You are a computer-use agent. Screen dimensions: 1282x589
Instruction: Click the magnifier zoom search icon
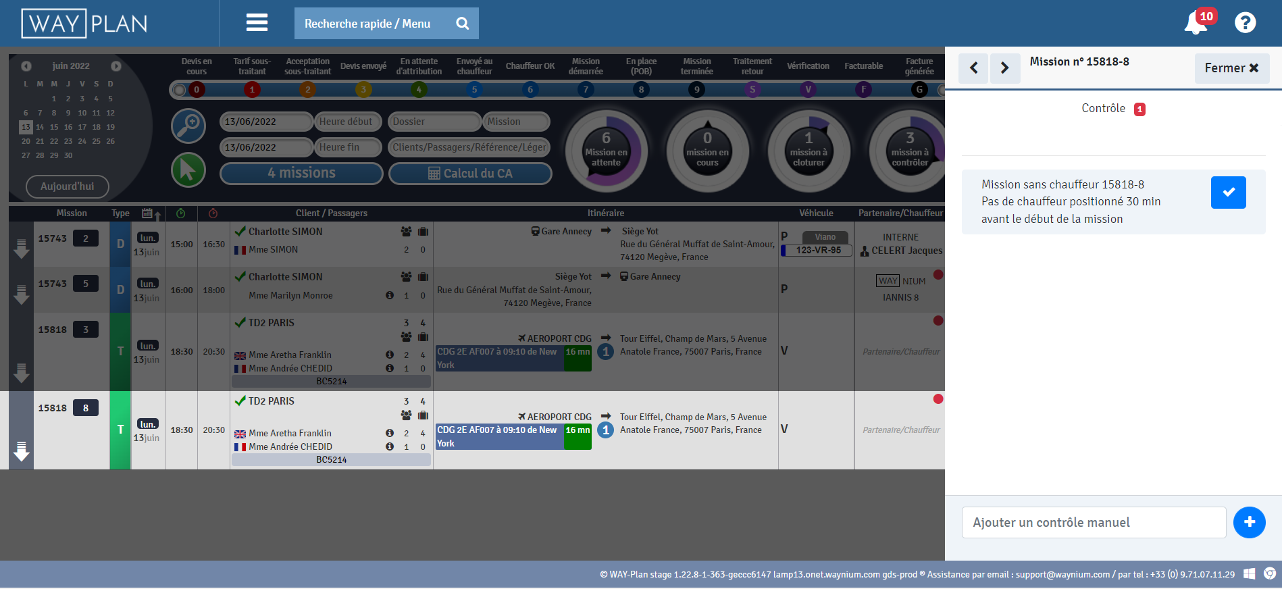click(x=188, y=126)
